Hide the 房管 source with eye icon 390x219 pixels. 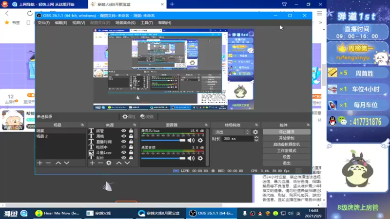pyautogui.click(x=124, y=130)
